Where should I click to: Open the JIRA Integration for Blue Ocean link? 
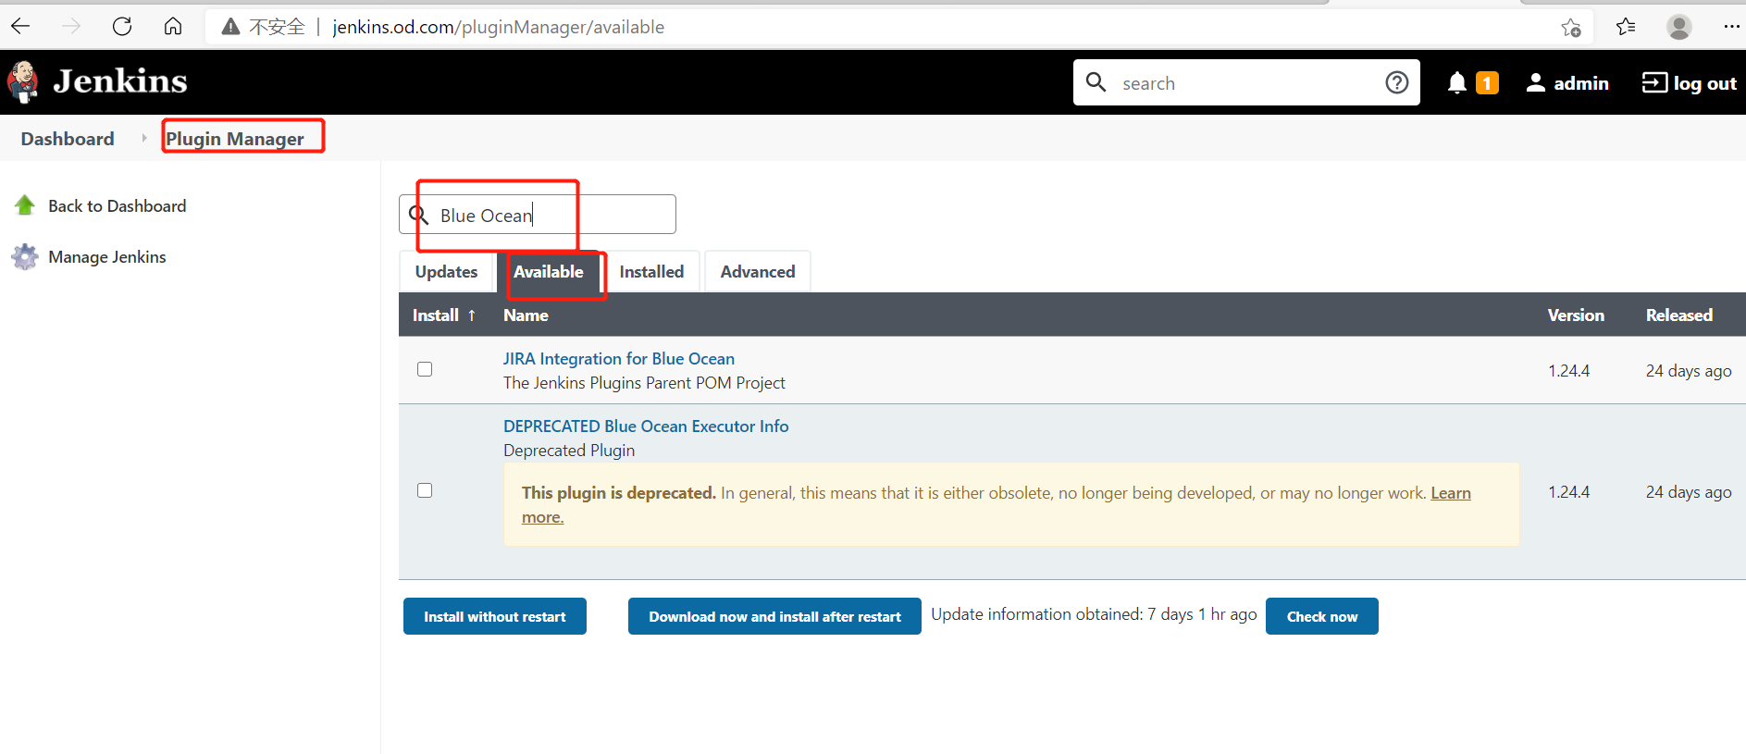click(x=618, y=359)
